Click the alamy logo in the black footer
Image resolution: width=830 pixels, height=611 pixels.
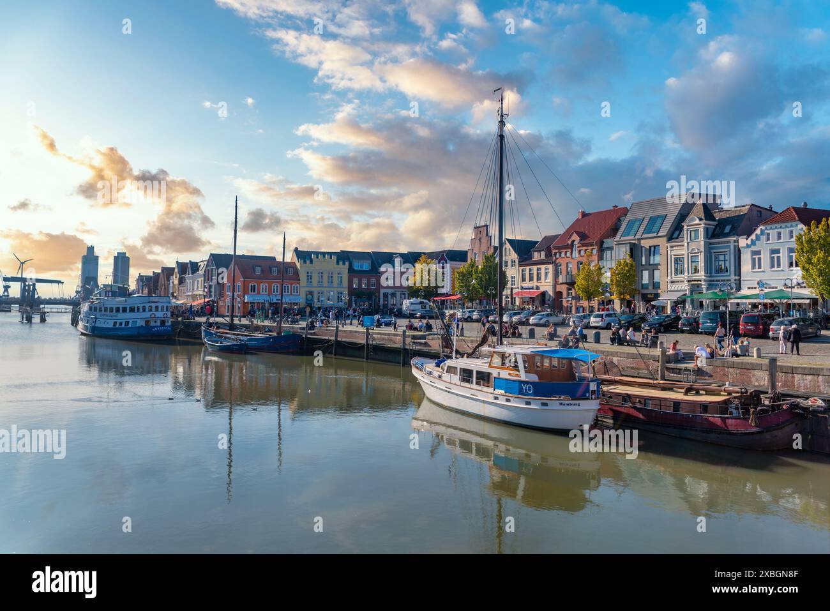pos(64,582)
